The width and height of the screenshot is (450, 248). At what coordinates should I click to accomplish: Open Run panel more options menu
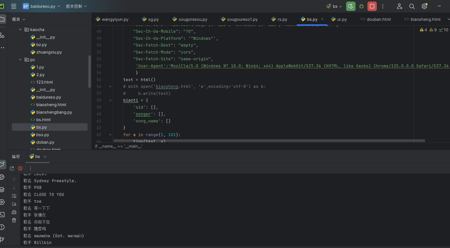[x=31, y=168]
